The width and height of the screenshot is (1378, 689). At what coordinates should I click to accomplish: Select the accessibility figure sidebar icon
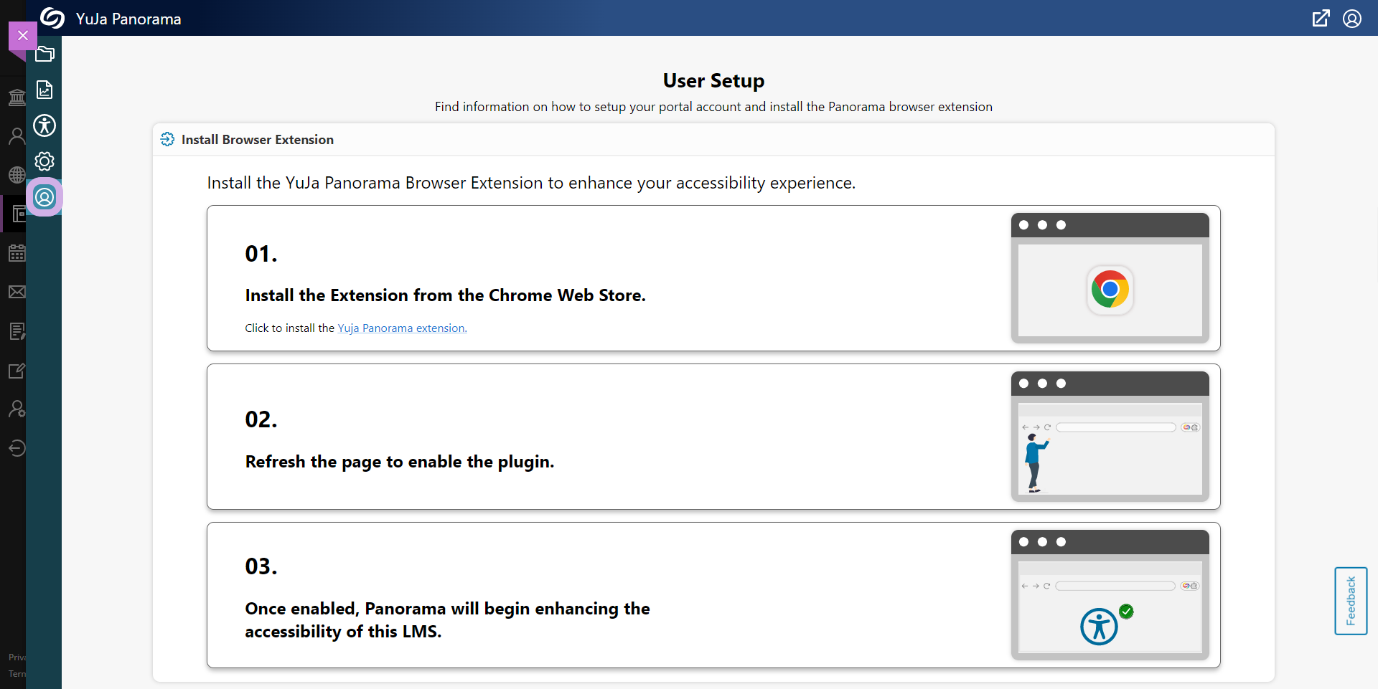click(x=44, y=125)
